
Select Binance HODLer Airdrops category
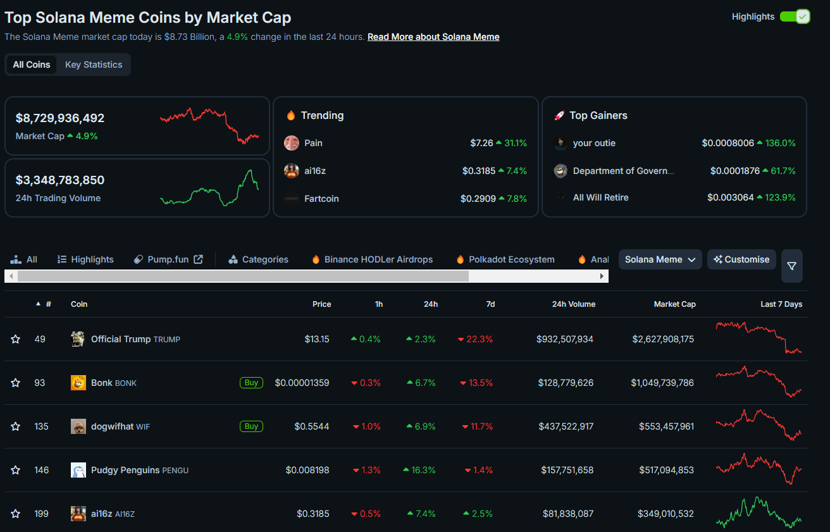click(372, 259)
